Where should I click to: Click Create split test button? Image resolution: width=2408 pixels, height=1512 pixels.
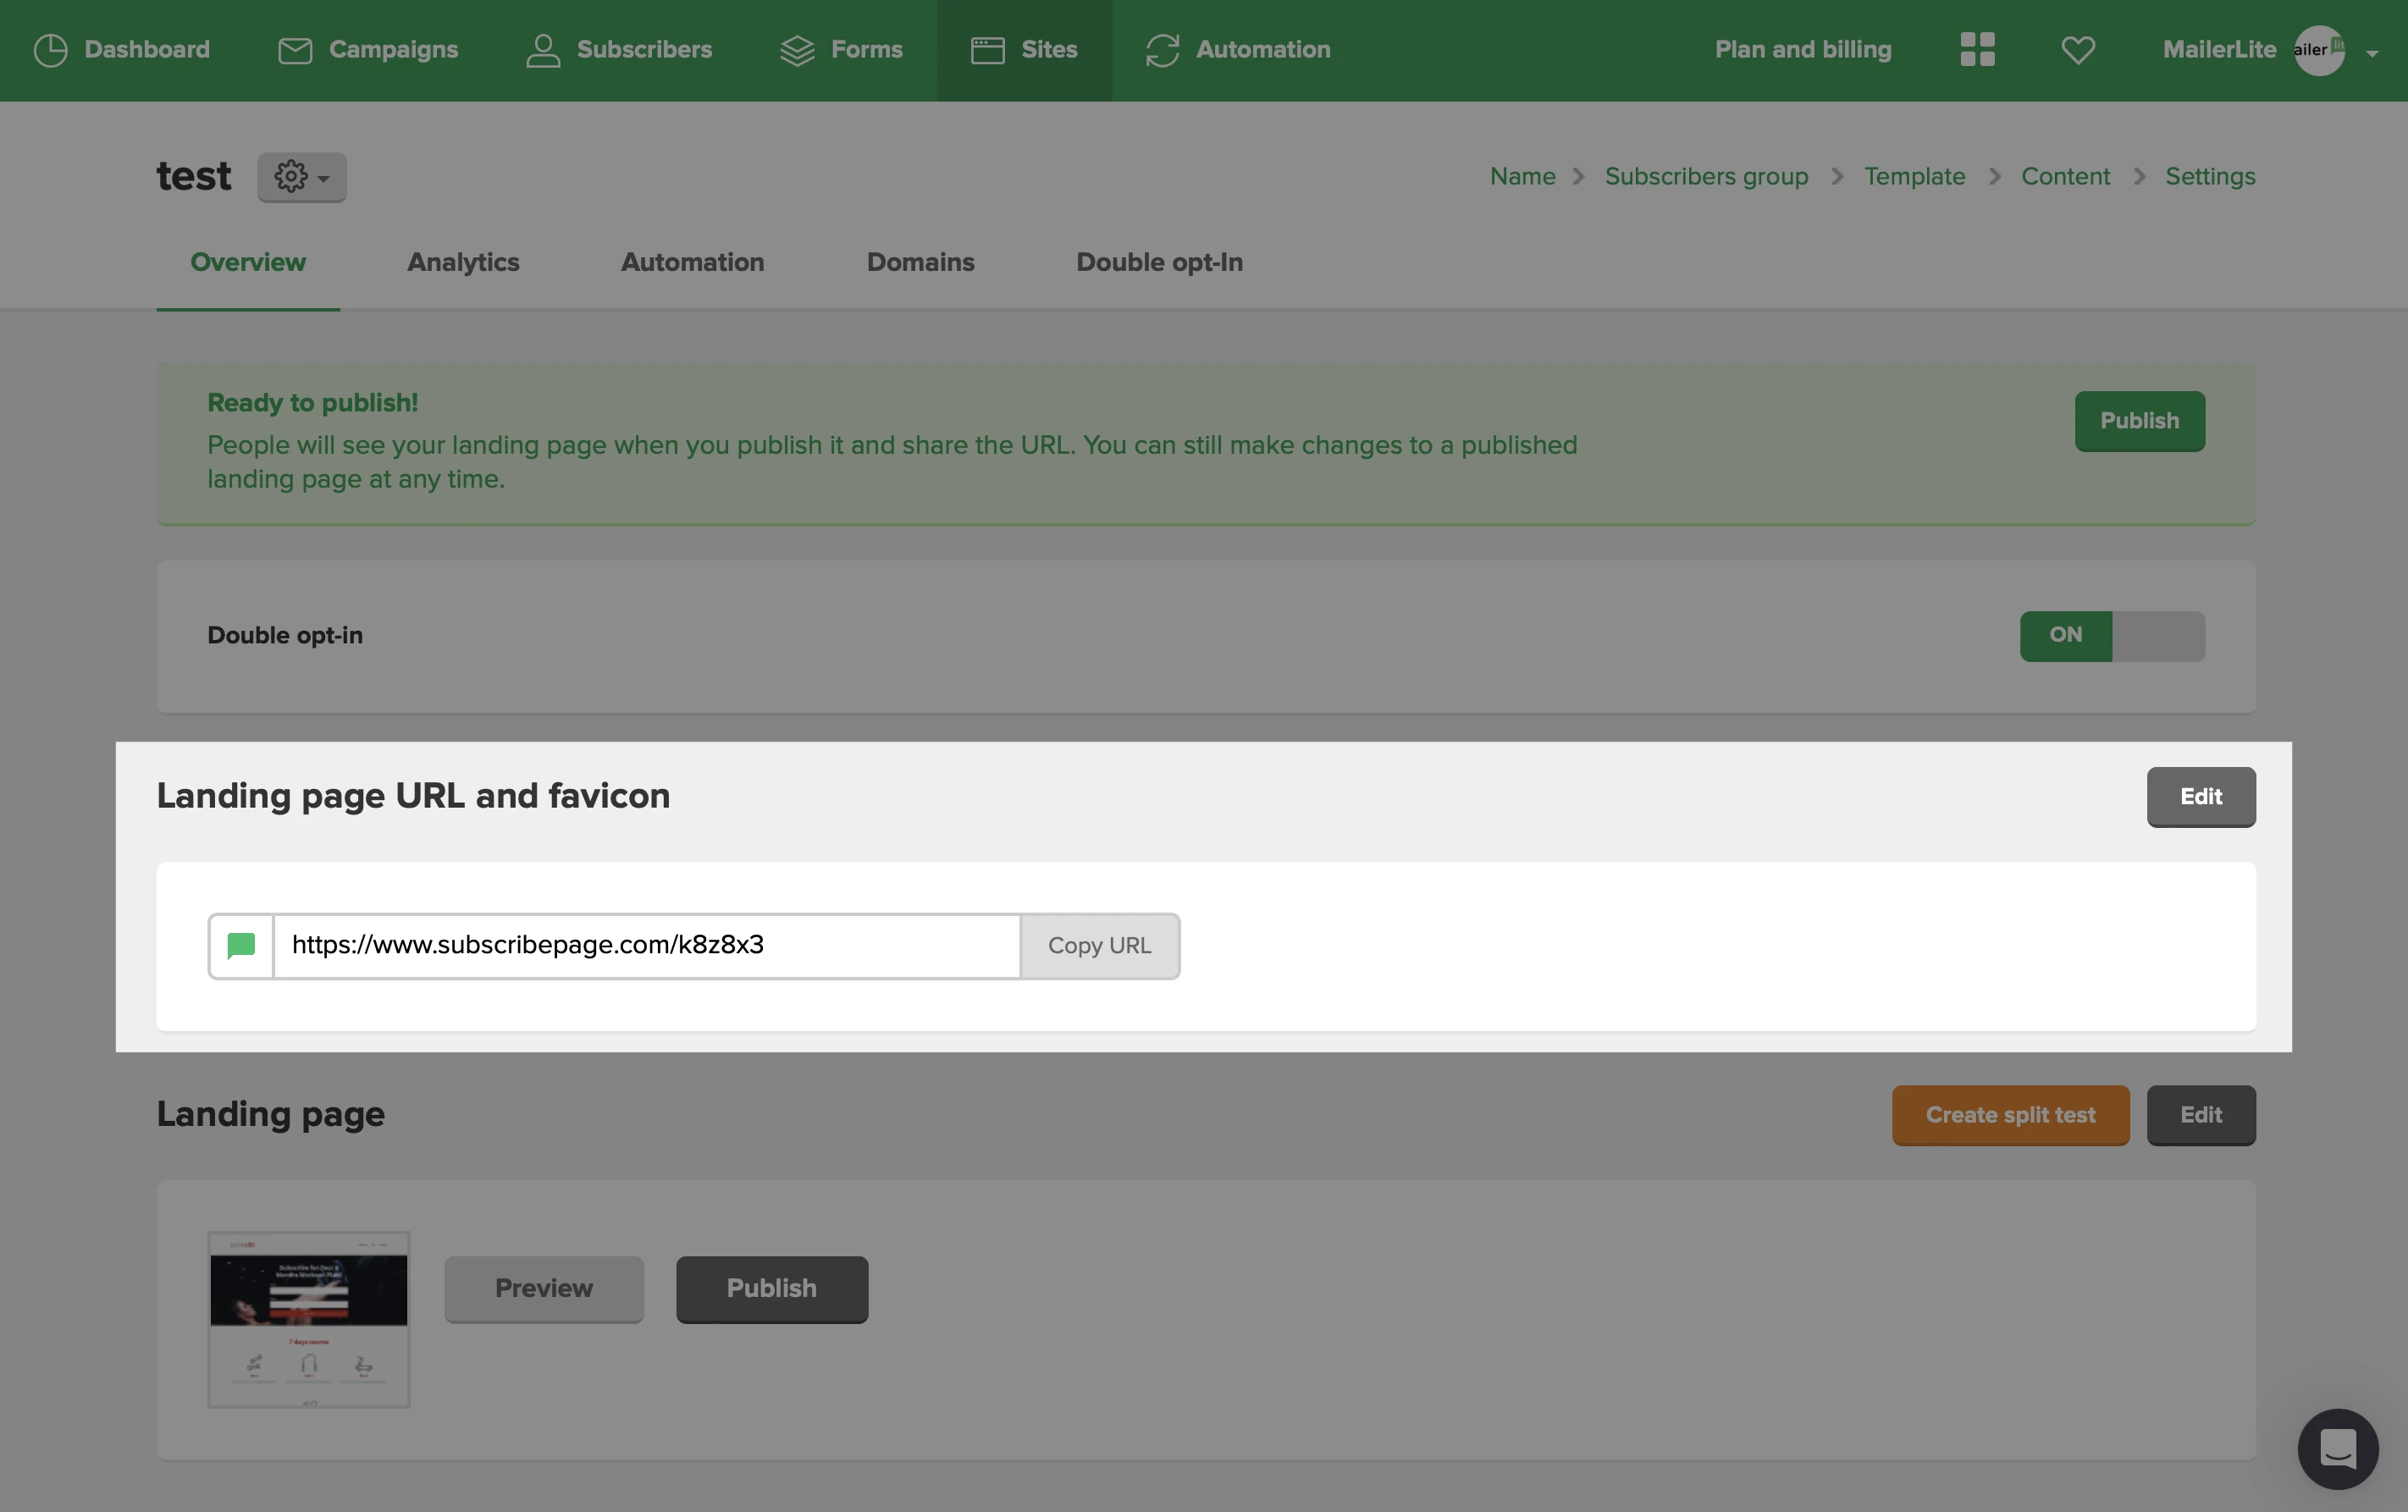click(x=2010, y=1115)
